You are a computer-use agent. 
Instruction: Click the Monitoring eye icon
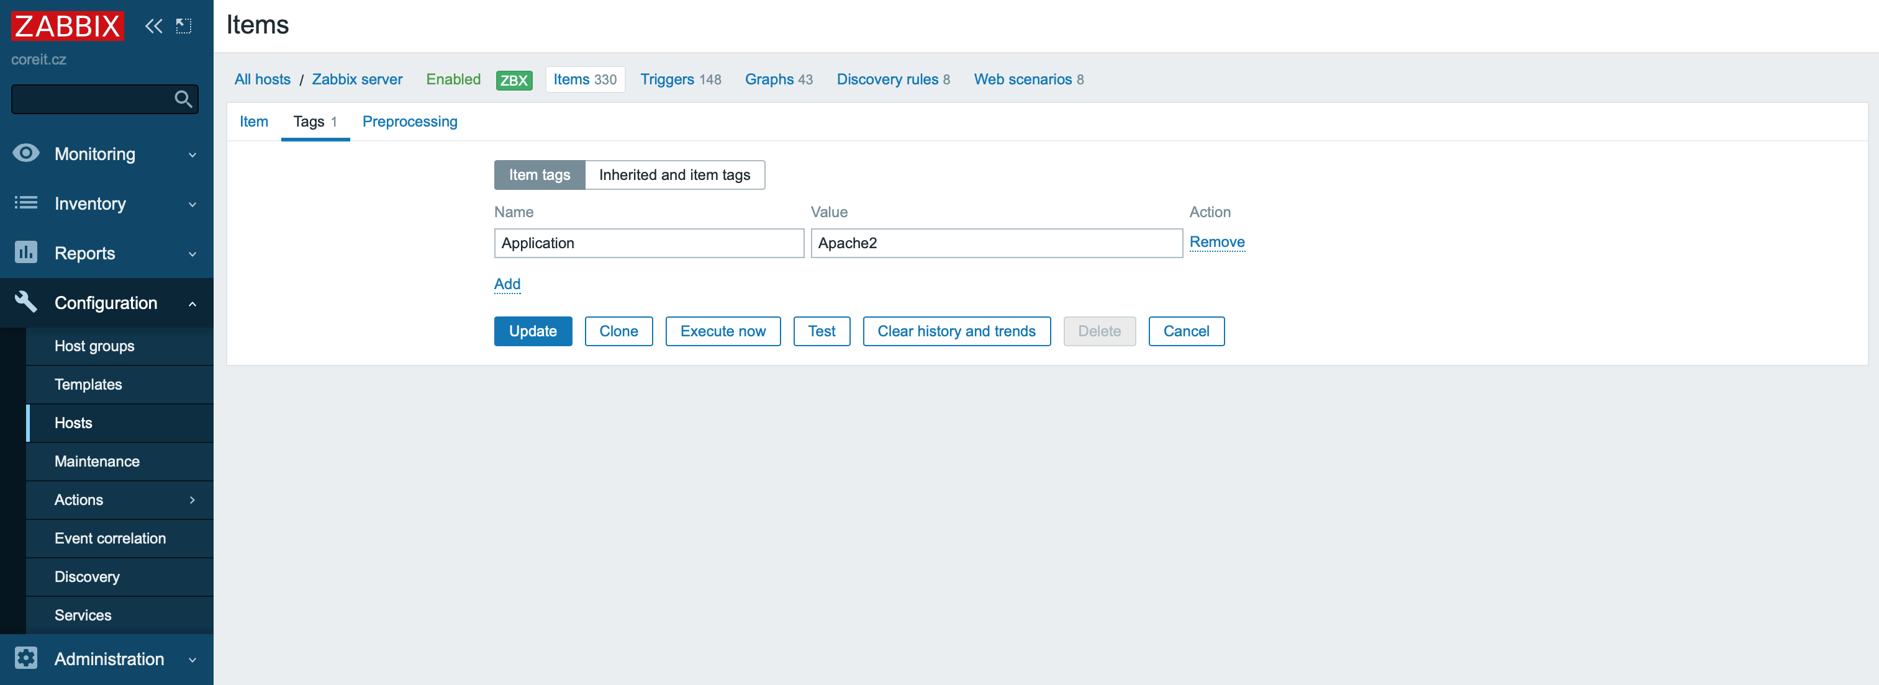[26, 153]
